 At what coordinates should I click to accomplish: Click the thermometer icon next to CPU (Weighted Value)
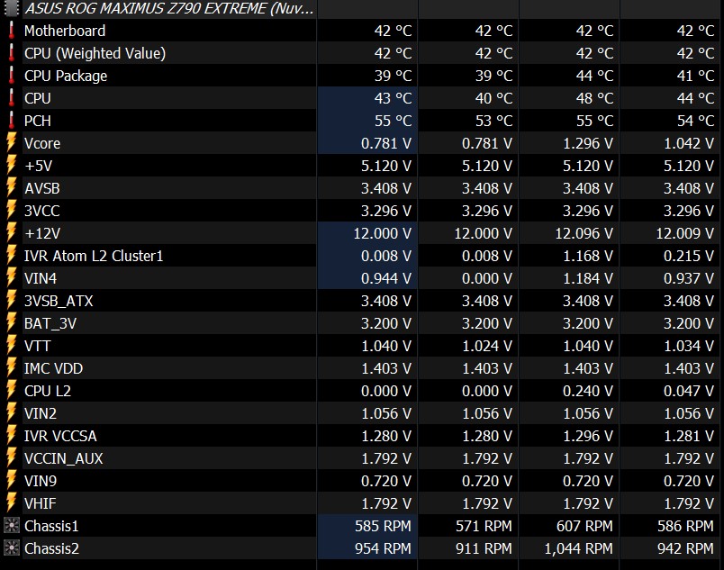(12, 53)
